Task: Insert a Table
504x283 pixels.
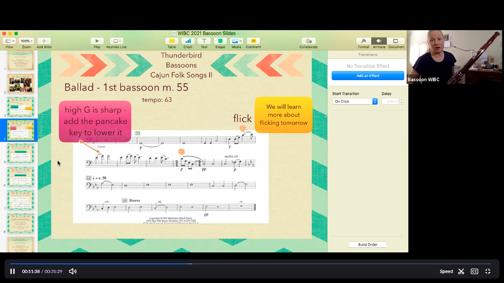Action: point(172,41)
